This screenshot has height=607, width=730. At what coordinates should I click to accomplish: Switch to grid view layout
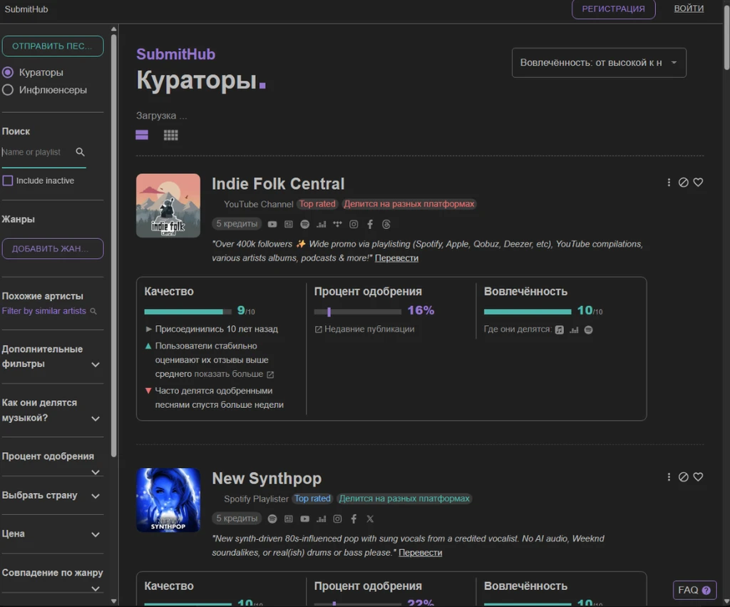coord(171,135)
